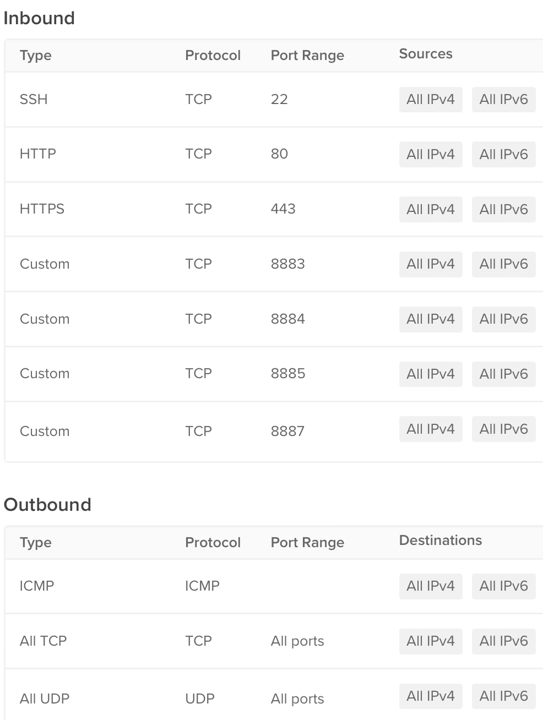Select the All IPv4 source for HTTP

(x=431, y=155)
